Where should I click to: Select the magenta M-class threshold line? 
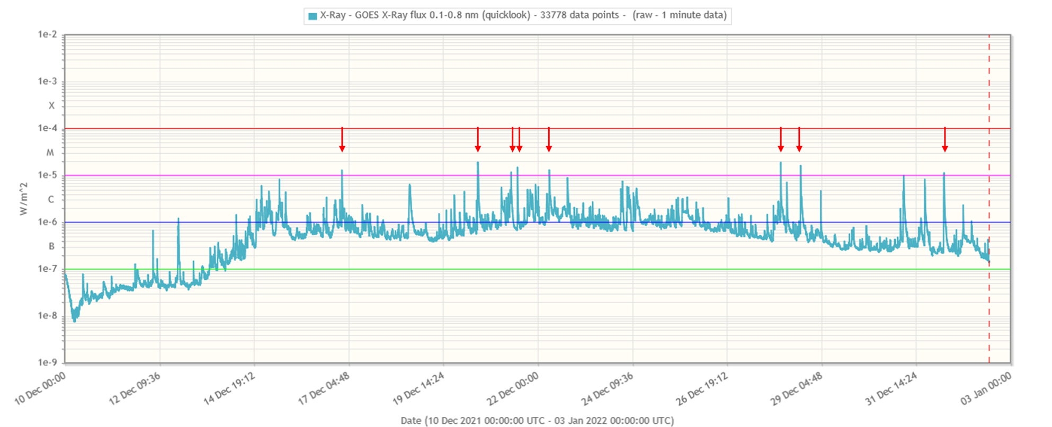pyautogui.click(x=212, y=175)
